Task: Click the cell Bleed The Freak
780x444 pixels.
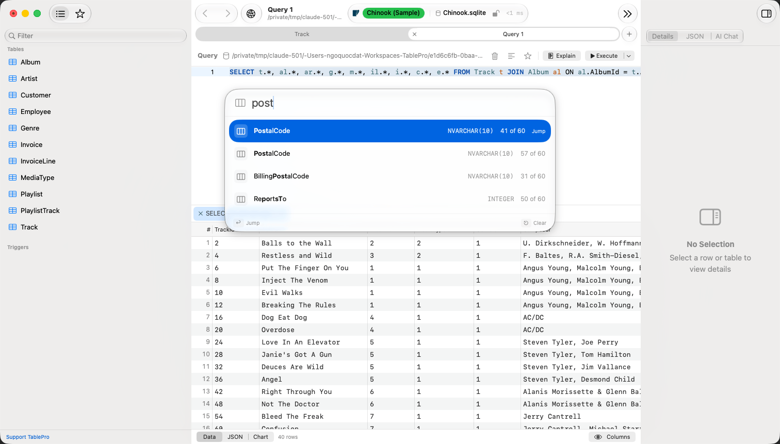Action: pyautogui.click(x=313, y=416)
